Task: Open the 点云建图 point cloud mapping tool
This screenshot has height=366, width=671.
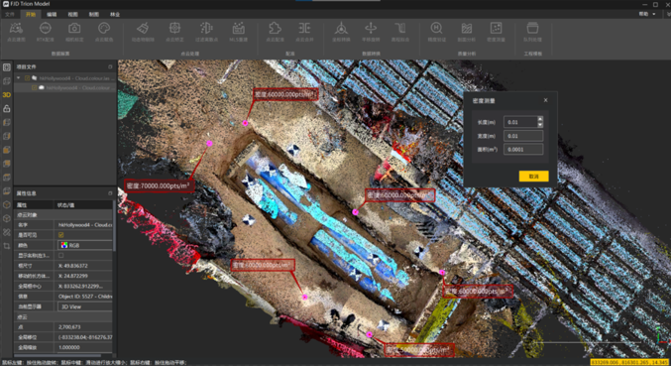Action: click(x=16, y=32)
